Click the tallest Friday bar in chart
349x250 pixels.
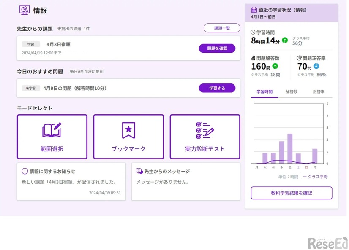click(x=290, y=148)
